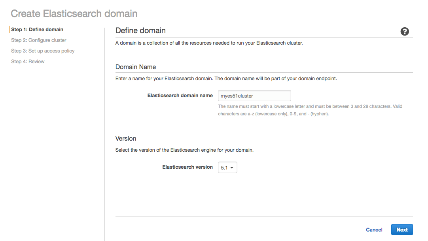Cancel the domain creation
Viewport: 428px width, 241px height.
click(374, 230)
